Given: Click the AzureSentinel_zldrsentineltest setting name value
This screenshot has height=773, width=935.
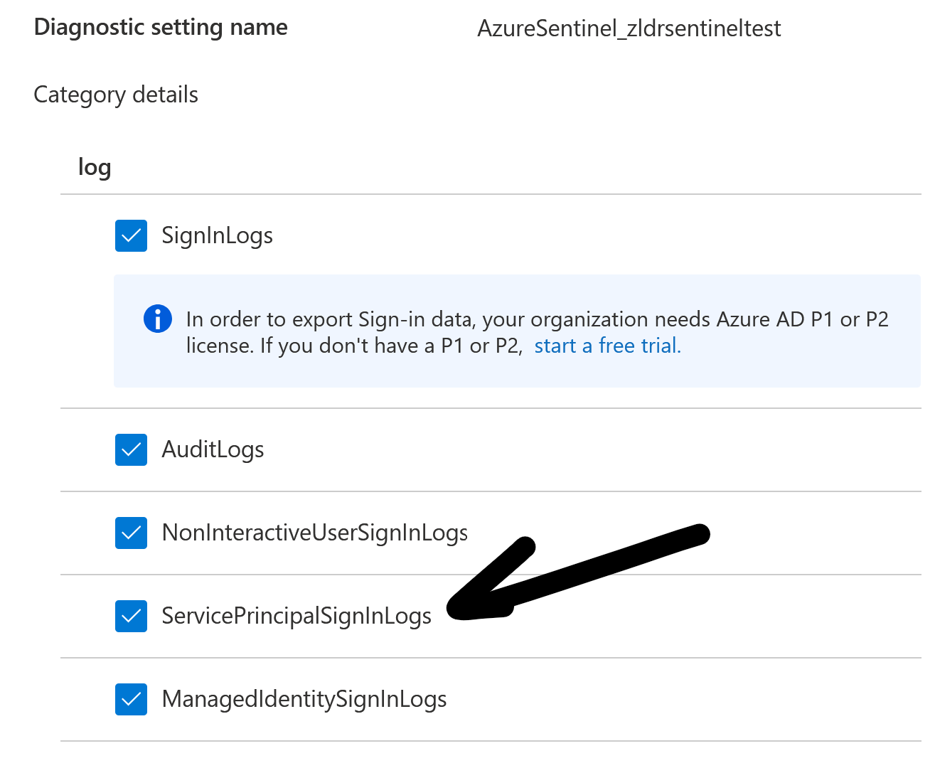Looking at the screenshot, I should tap(629, 28).
